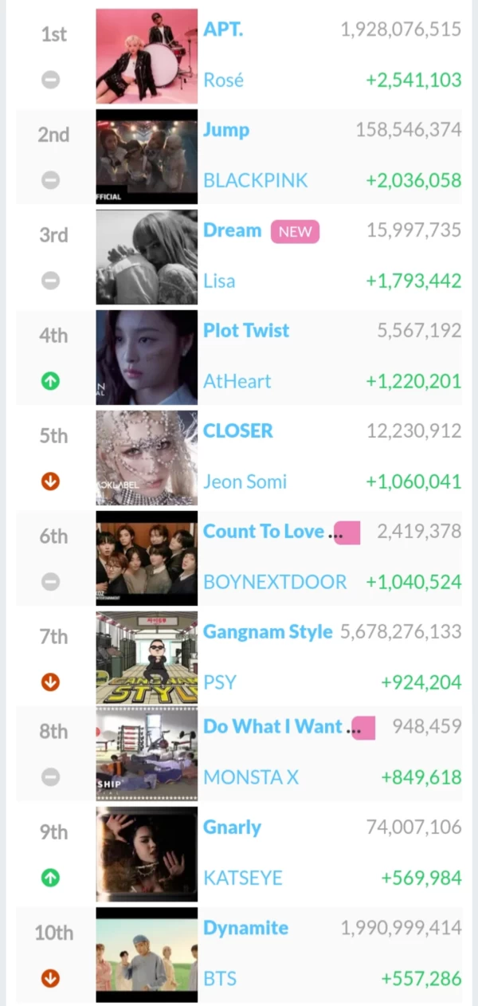Click the Plot Twist song title
Viewport: 478px width, 1006px height.
click(246, 331)
